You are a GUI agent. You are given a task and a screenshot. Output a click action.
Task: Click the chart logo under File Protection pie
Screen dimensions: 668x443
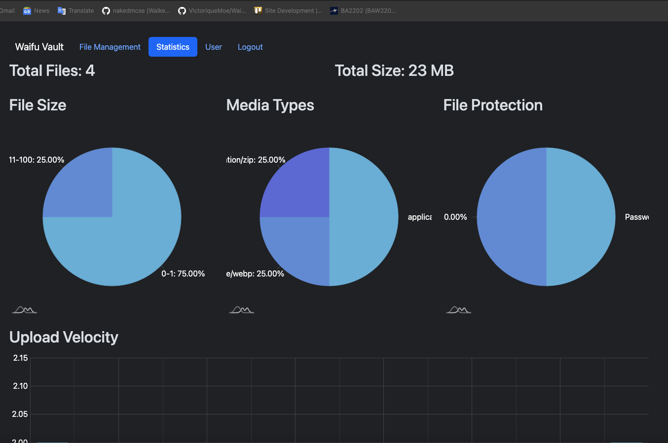459,309
